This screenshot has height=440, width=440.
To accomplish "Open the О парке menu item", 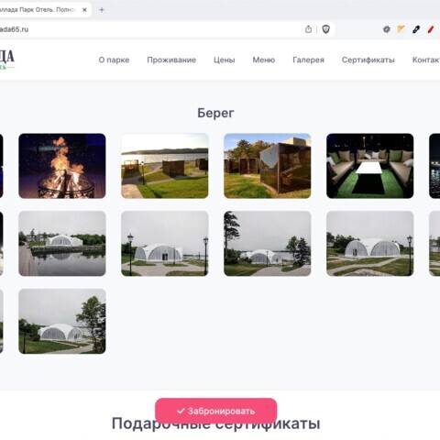I will 114,60.
